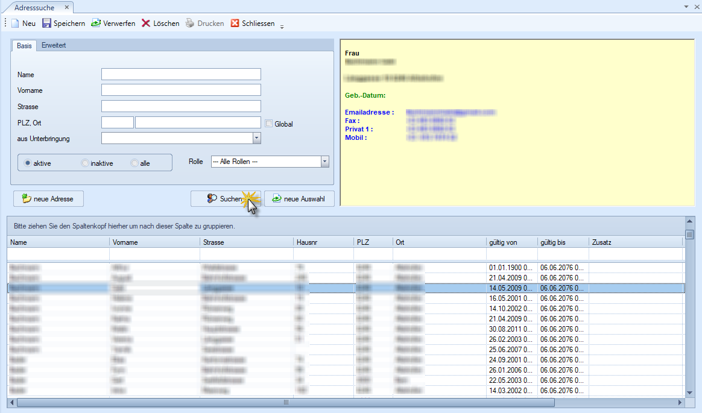The image size is (702, 413).
Task: Open the aus Unterbringung dropdown
Action: point(256,139)
